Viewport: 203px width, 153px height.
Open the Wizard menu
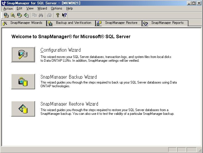tap(42, 8)
